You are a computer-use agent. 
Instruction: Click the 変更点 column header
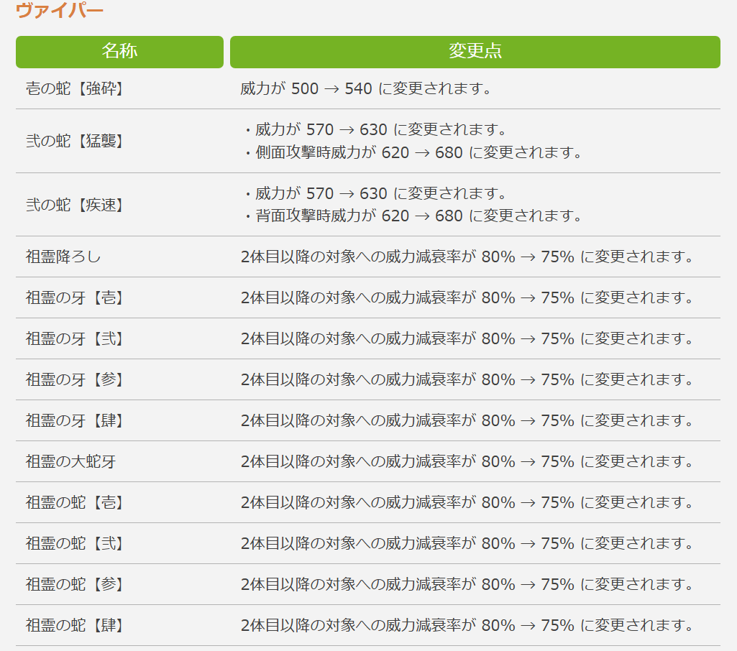475,52
